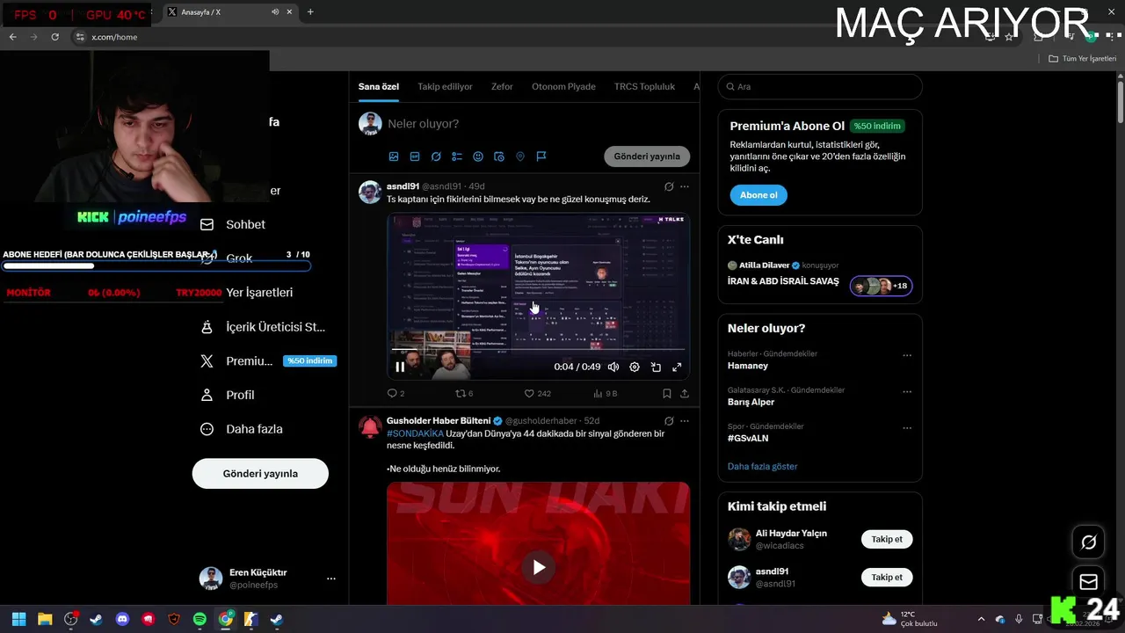Image resolution: width=1125 pixels, height=633 pixels.
Task: Open more options on Gusholder post
Action: point(685,420)
